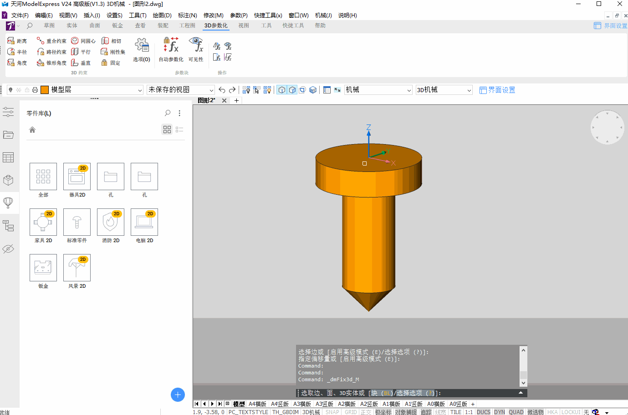Select the 刚性集 (rigid set) tool
Image resolution: width=628 pixels, height=415 pixels.
(x=113, y=52)
